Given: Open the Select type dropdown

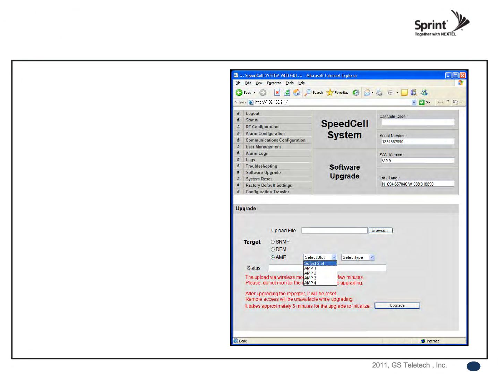Looking at the screenshot, I should coord(358,257).
